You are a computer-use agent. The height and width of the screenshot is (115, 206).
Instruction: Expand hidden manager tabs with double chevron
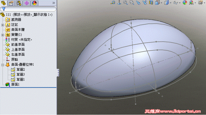click(x=54, y=3)
